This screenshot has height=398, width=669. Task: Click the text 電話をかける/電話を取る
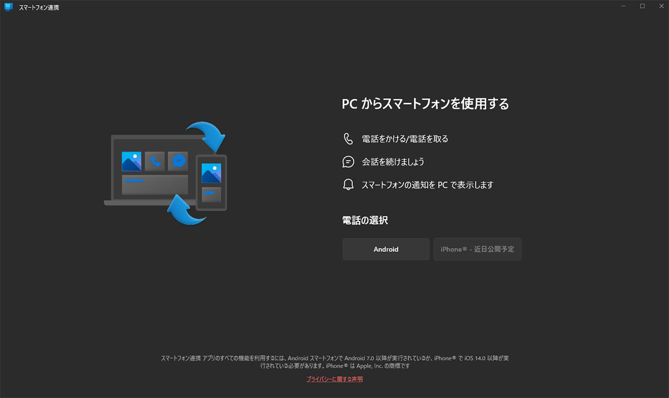tap(405, 139)
